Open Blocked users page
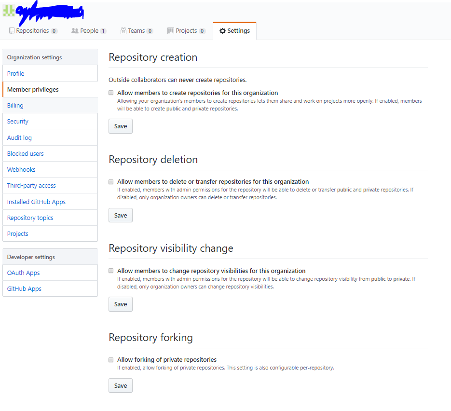 50,153
